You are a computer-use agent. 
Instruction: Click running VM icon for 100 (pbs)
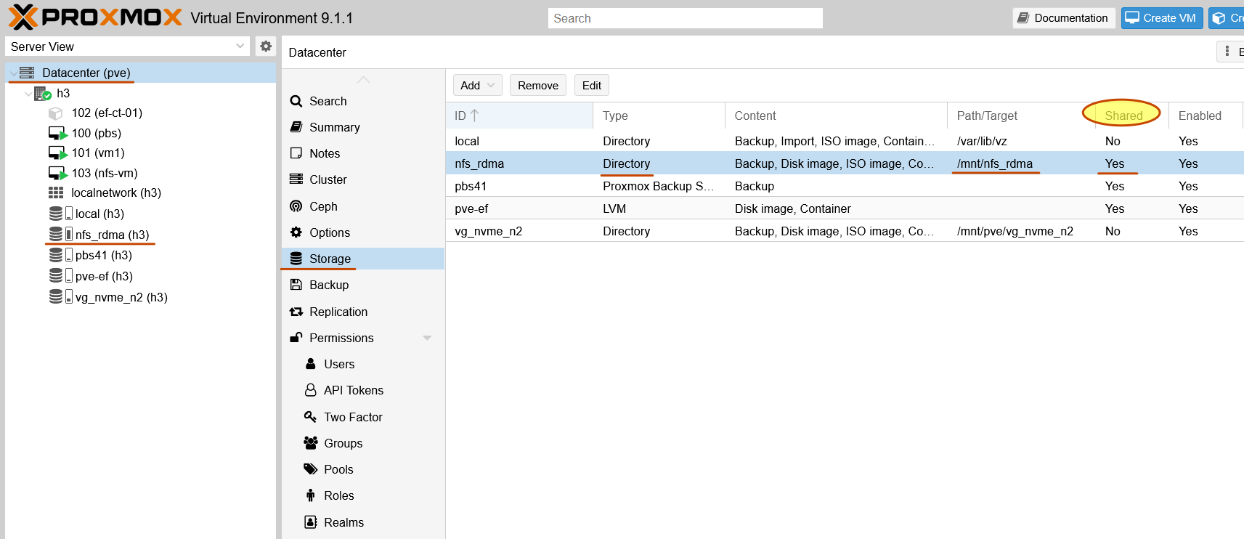(57, 134)
